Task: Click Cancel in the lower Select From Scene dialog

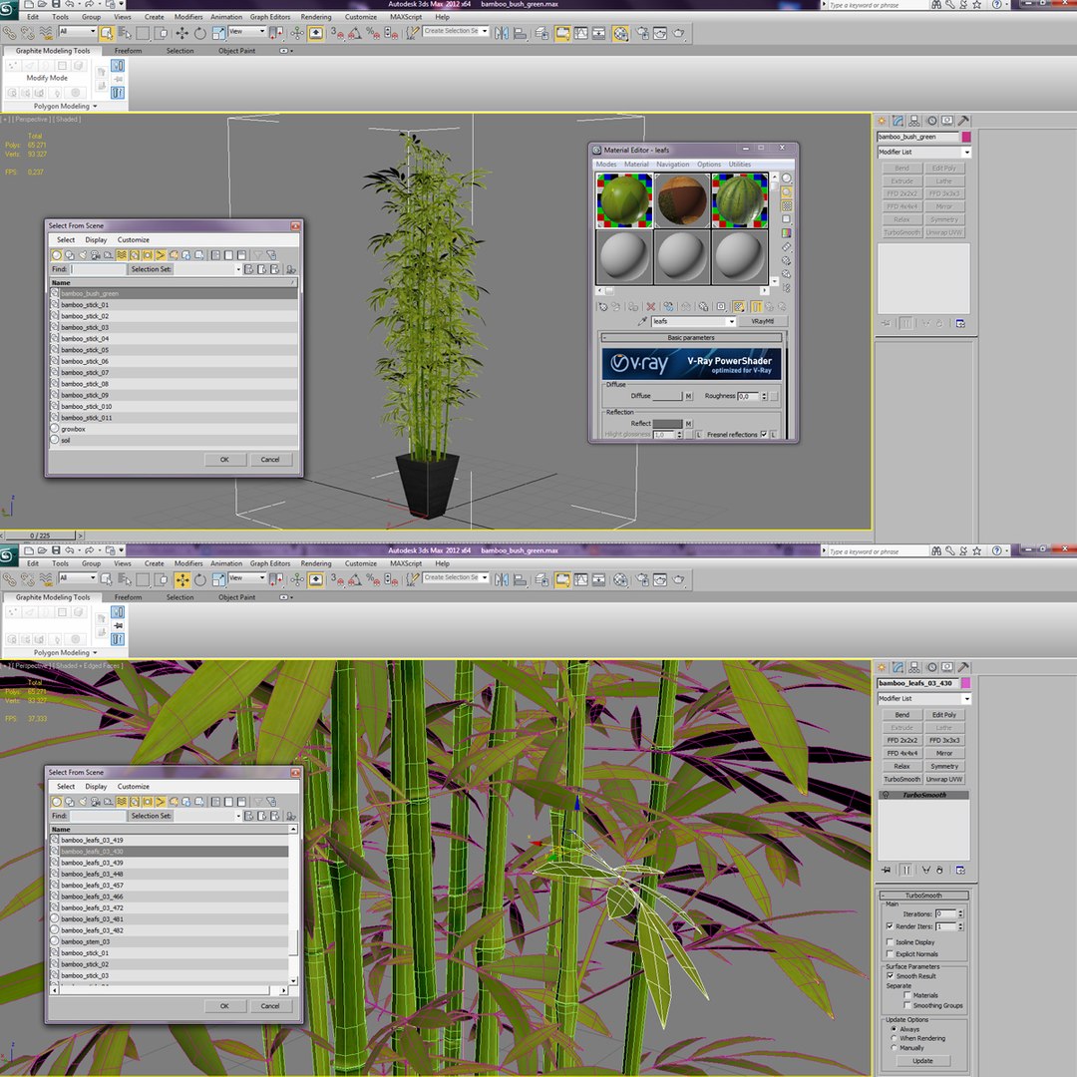Action: (x=270, y=1006)
